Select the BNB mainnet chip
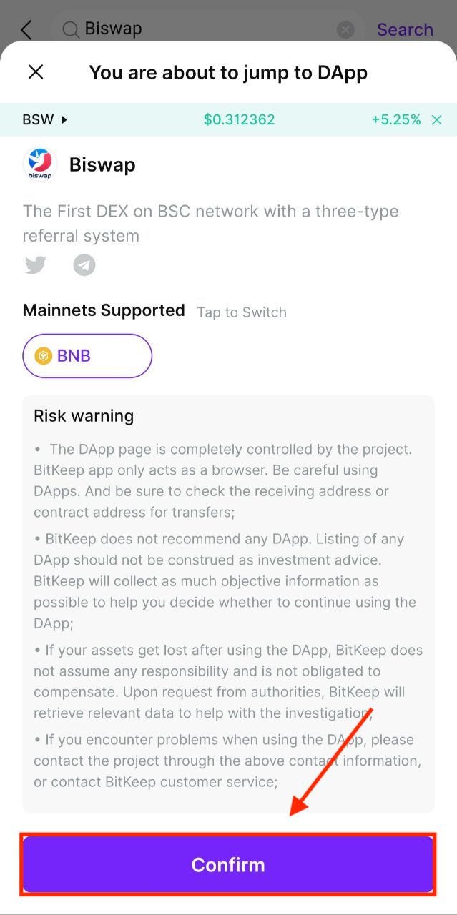 pyautogui.click(x=87, y=356)
